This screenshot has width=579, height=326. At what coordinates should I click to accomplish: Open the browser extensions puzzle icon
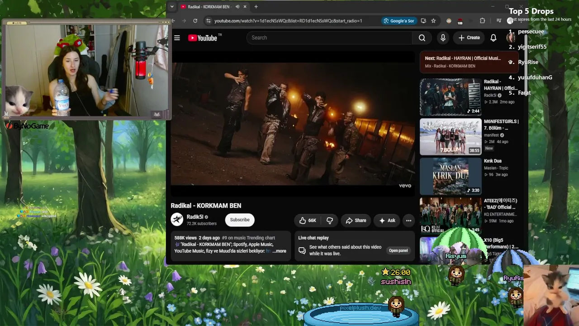point(482,21)
